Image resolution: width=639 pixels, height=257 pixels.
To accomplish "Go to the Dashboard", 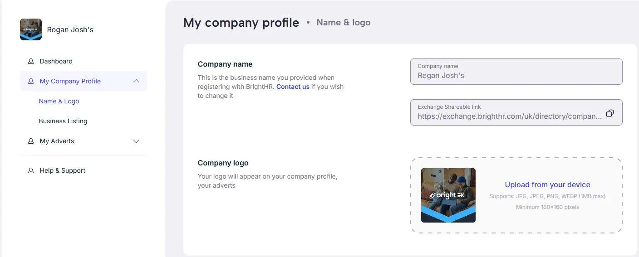I will [x=56, y=61].
